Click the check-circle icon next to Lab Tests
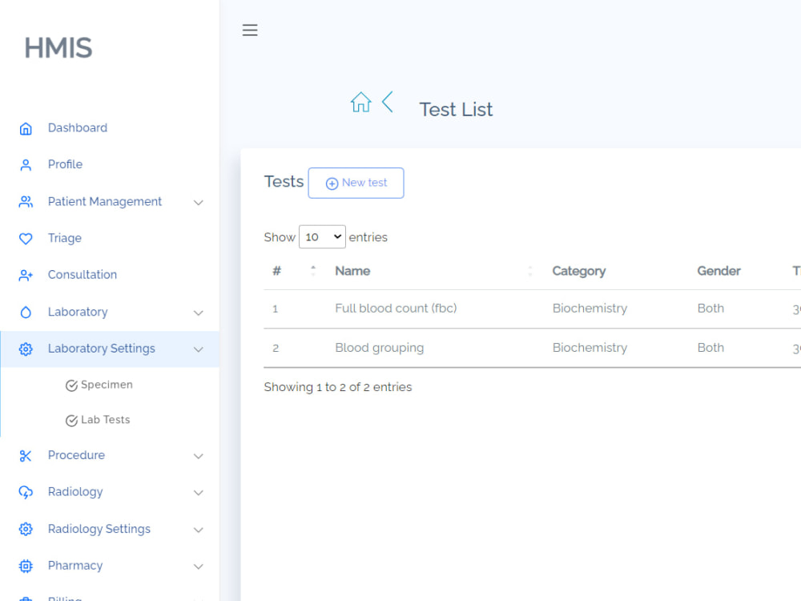 pyautogui.click(x=71, y=421)
